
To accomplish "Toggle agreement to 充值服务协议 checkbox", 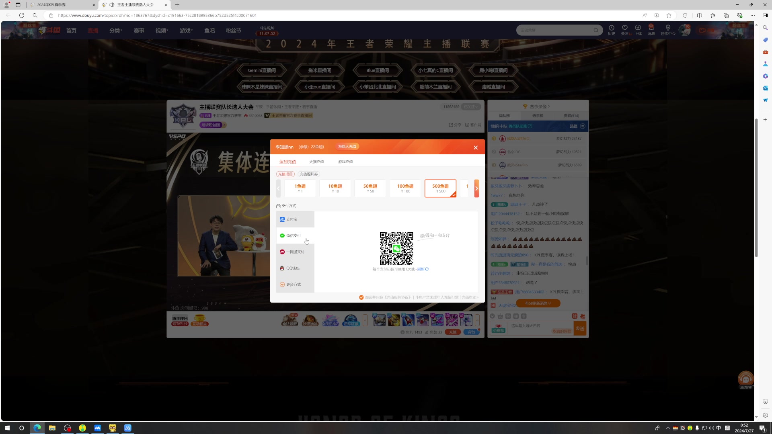I will (361, 297).
